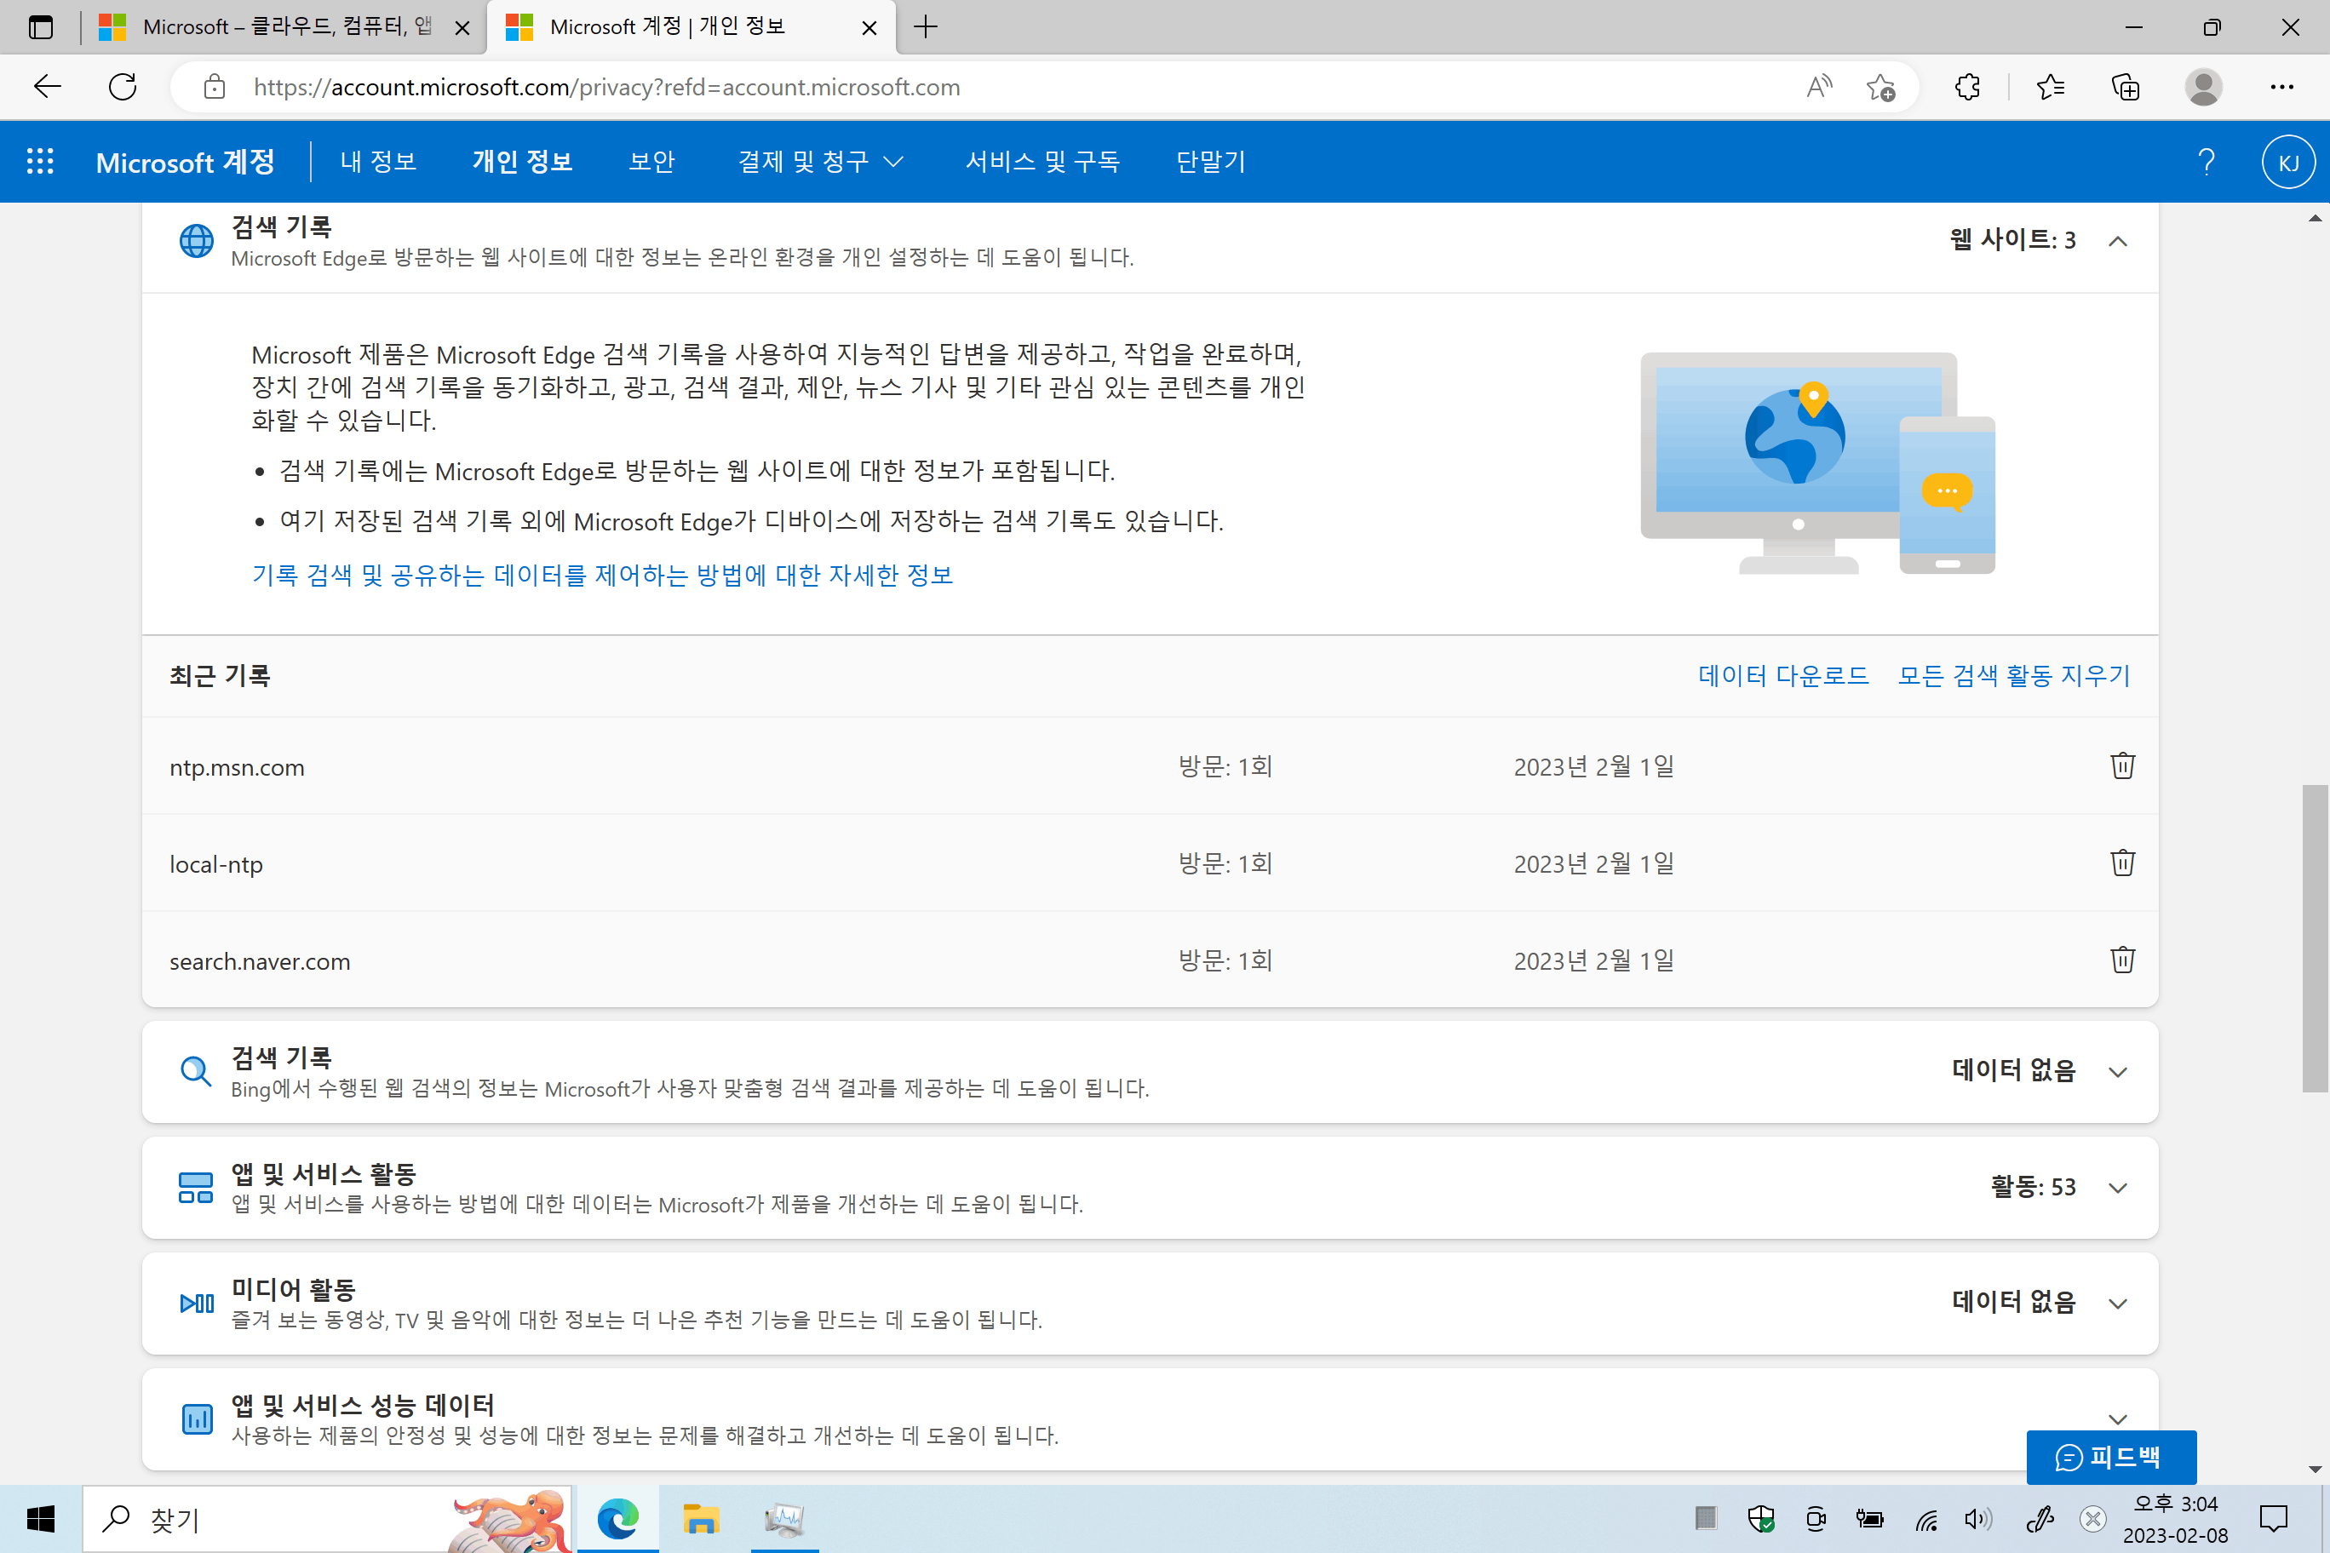Add this page to favorites star
The image size is (2330, 1553).
click(1879, 87)
